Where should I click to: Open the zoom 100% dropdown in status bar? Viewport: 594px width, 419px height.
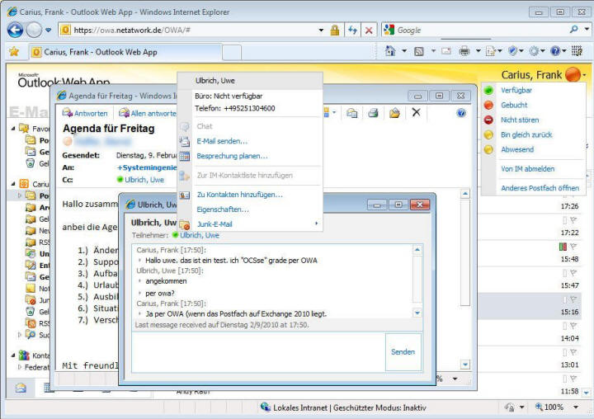coord(576,407)
